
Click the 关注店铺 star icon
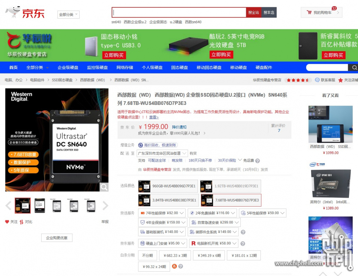340,80
